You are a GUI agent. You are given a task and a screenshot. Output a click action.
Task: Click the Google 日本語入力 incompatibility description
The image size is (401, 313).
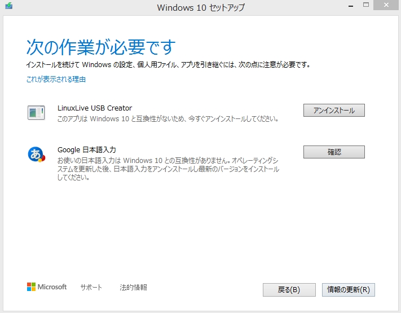coord(168,169)
